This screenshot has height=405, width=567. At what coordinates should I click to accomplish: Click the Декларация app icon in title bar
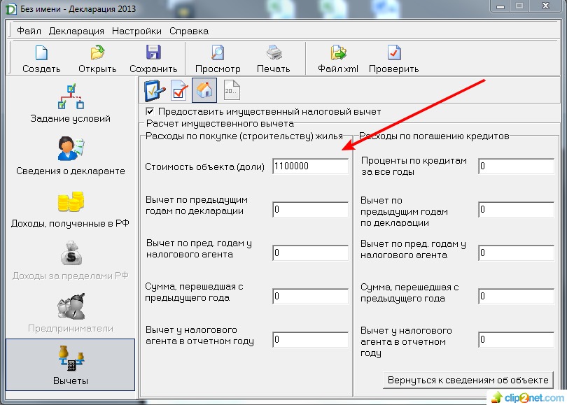[10, 9]
